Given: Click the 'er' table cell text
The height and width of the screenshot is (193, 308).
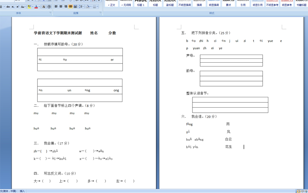Looking at the screenshot, I should (x=112, y=60).
